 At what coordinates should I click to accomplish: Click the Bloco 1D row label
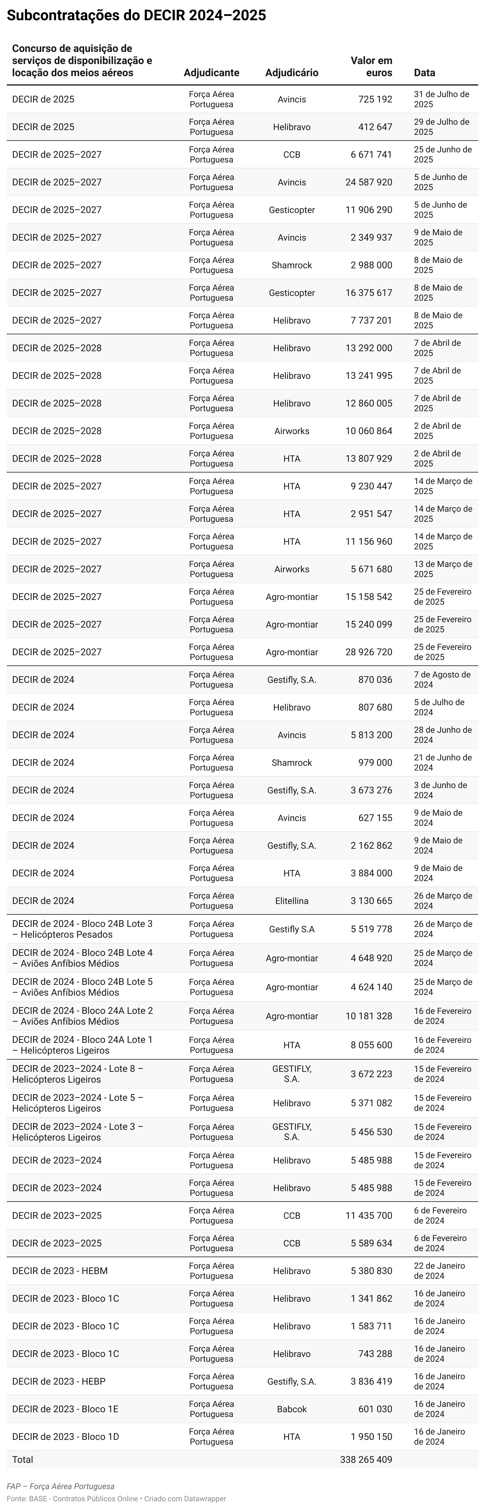pos(65,1436)
